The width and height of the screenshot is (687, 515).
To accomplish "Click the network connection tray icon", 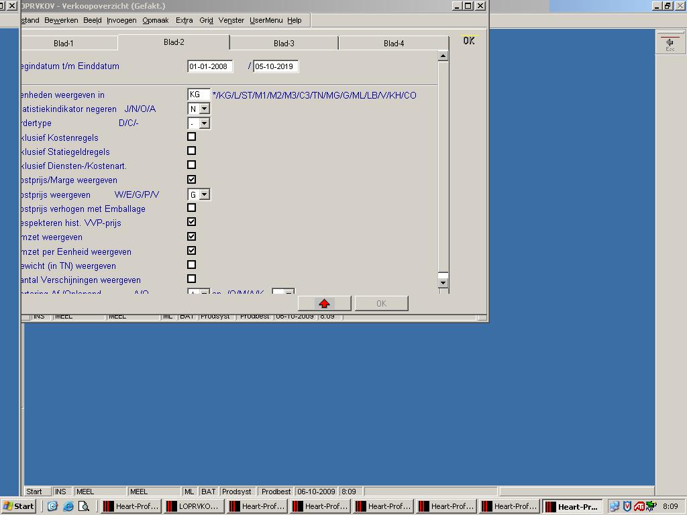I will (x=615, y=506).
